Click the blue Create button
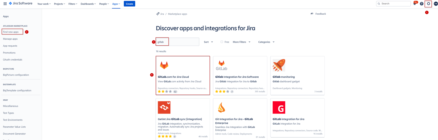438x140 pixels. pyautogui.click(x=129, y=4)
